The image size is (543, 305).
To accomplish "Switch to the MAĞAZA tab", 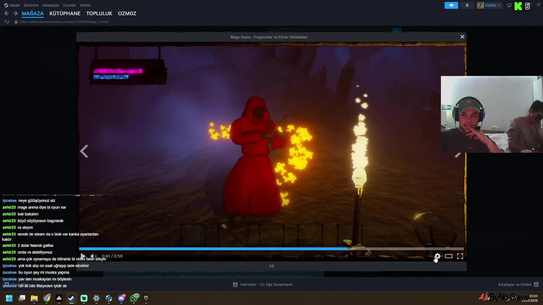I will [x=33, y=14].
